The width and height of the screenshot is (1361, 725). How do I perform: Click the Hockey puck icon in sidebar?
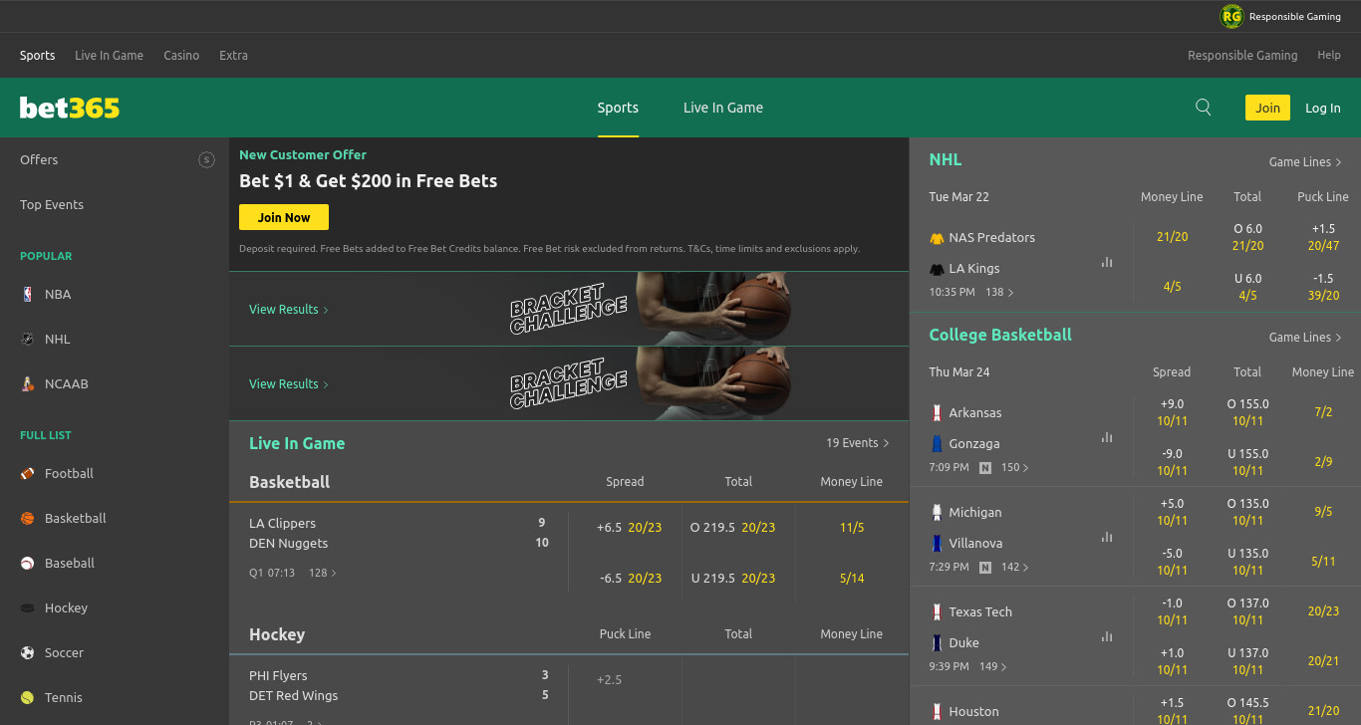point(28,607)
